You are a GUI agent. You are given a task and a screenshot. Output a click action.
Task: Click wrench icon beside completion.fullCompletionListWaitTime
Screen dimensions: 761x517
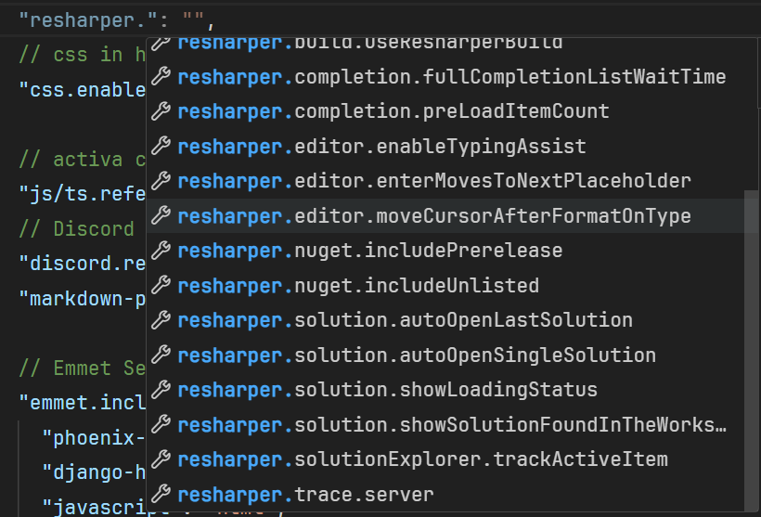(161, 76)
